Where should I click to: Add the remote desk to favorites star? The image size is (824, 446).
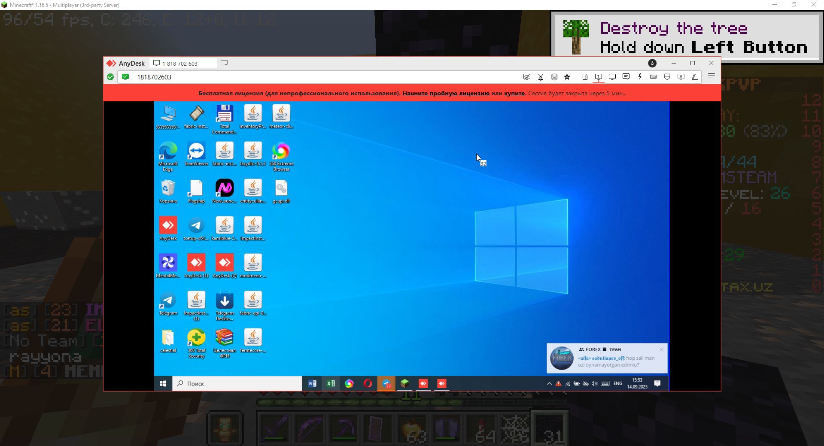(x=567, y=77)
